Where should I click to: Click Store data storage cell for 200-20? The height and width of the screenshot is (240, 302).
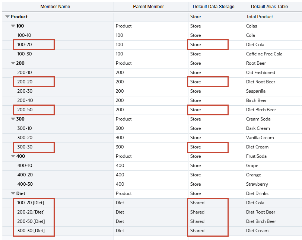pyautogui.click(x=195, y=82)
